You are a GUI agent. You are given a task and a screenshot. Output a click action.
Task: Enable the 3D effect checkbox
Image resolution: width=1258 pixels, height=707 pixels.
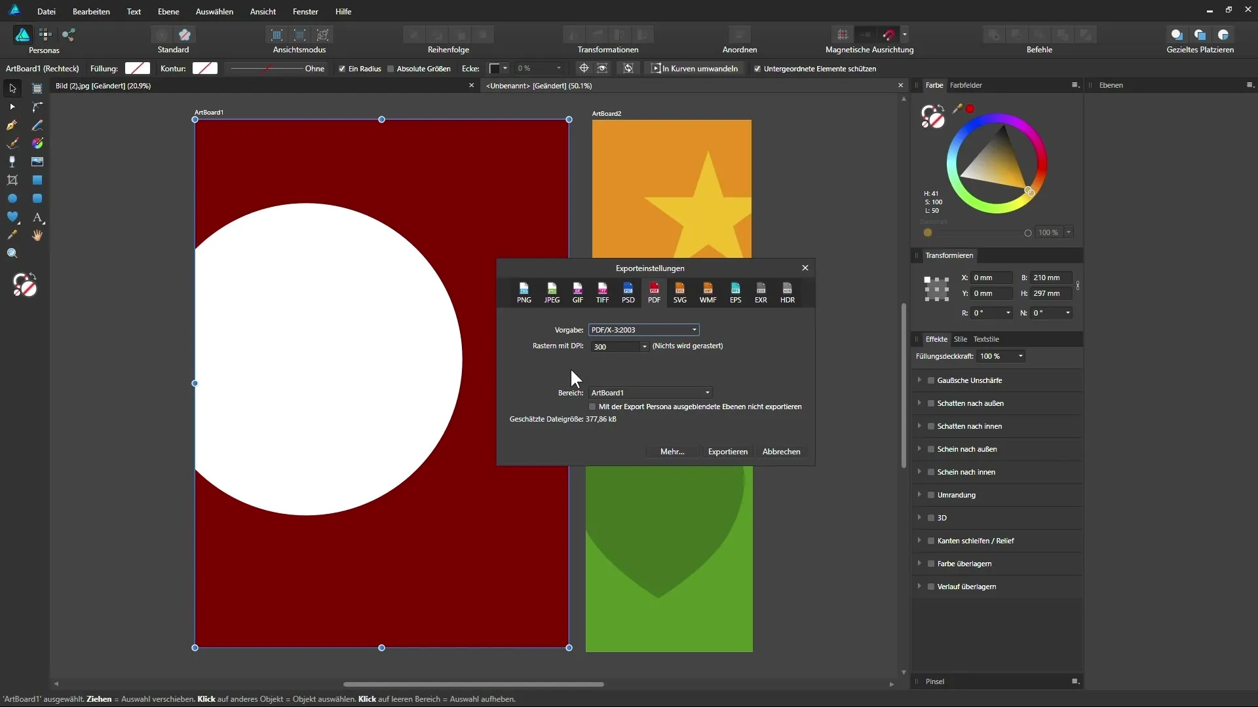point(930,518)
